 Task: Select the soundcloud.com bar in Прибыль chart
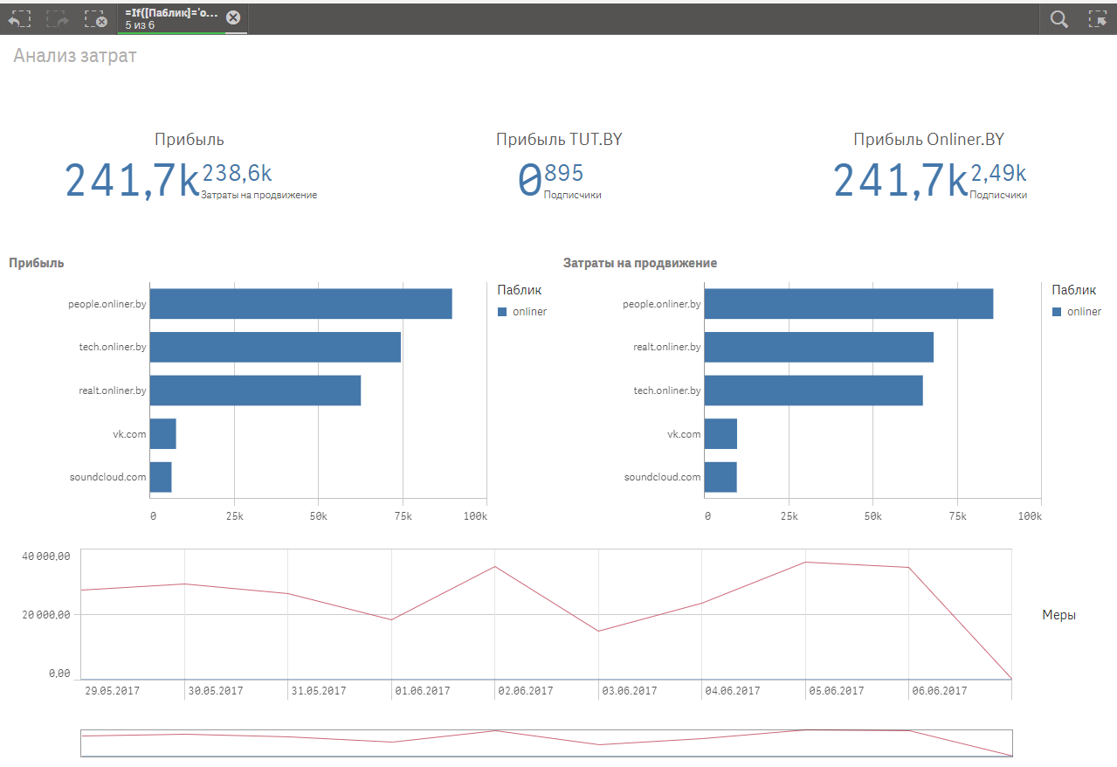click(x=161, y=477)
